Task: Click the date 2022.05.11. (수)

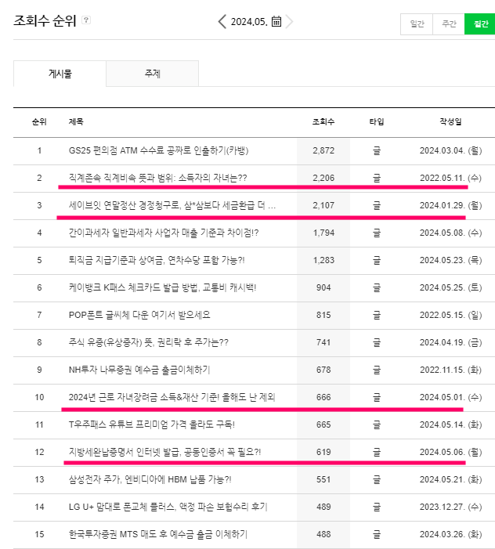Action: coord(450,178)
